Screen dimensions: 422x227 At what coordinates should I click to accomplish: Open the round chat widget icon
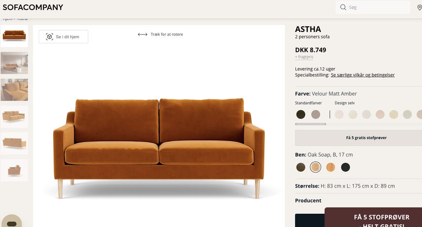[x=11, y=221]
